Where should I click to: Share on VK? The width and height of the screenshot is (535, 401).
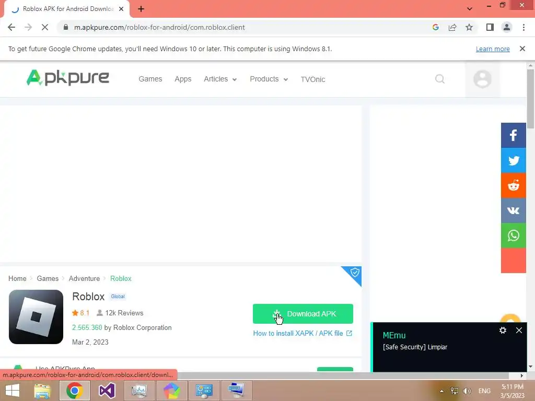(x=514, y=210)
